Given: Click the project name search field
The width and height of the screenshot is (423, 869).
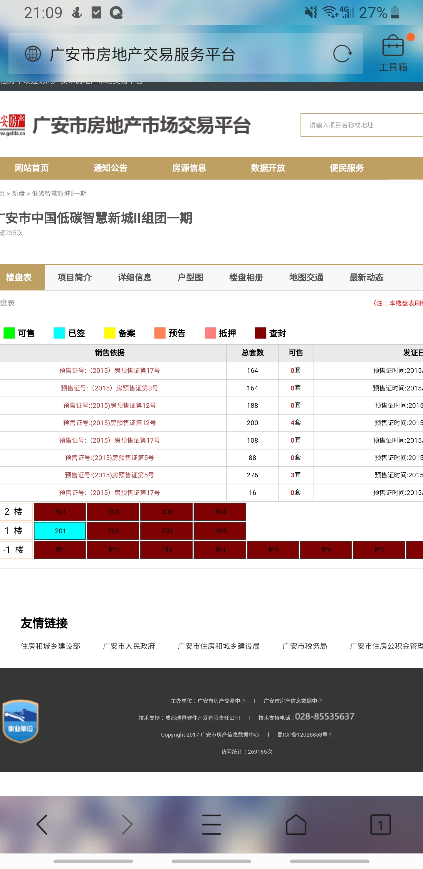Looking at the screenshot, I should [x=361, y=125].
